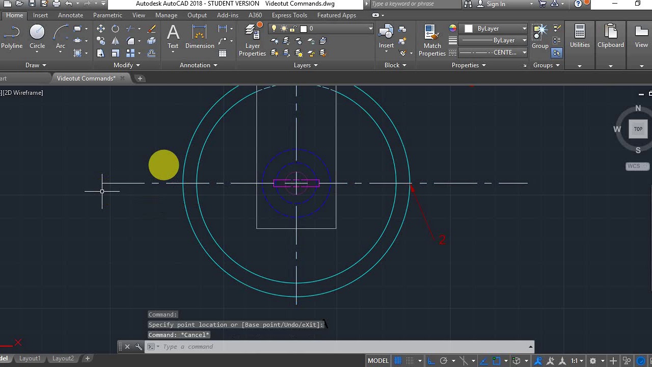Select the Dimension tool
This screenshot has width=652, height=367.
point(200,37)
